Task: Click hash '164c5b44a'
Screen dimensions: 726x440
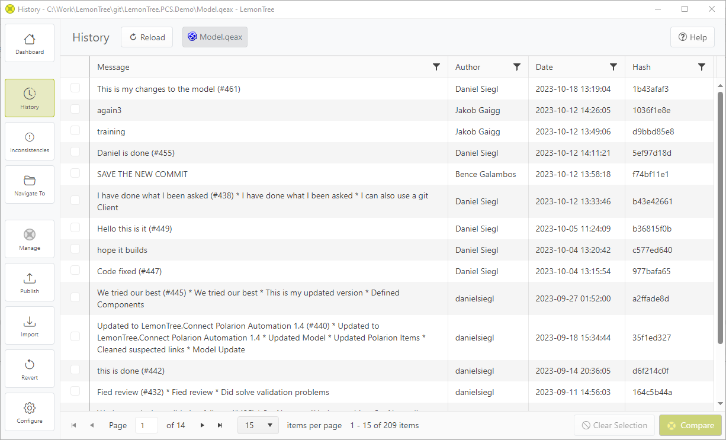Action: point(652,392)
